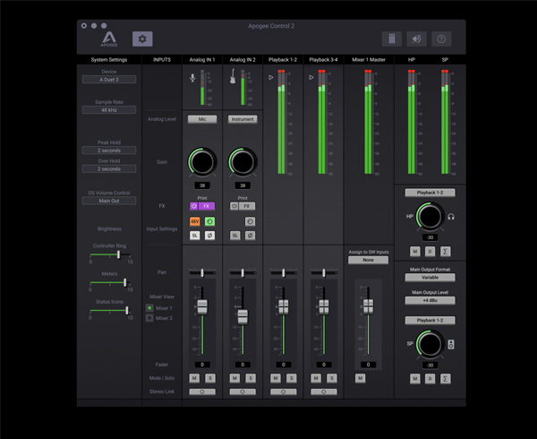Click circular input setting icon on Analog IN 2
Viewport: 537px width, 439px height.
pyautogui.click(x=250, y=221)
